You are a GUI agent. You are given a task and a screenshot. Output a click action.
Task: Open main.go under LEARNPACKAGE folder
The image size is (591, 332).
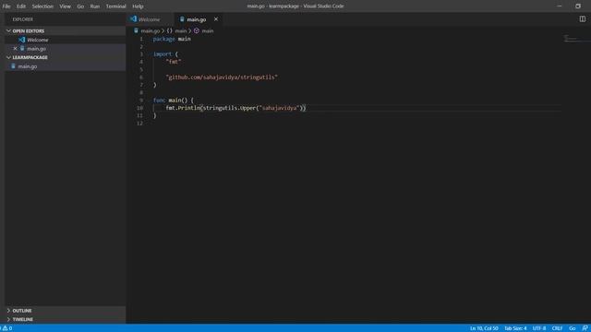65,66
